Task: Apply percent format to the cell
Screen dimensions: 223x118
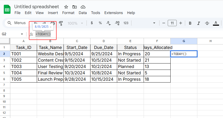Action: point(100,23)
